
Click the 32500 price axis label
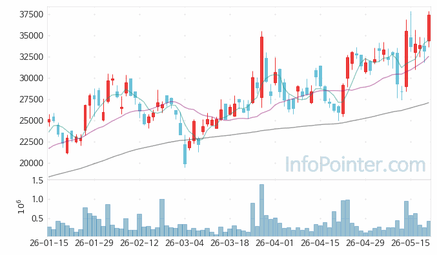[31, 57]
